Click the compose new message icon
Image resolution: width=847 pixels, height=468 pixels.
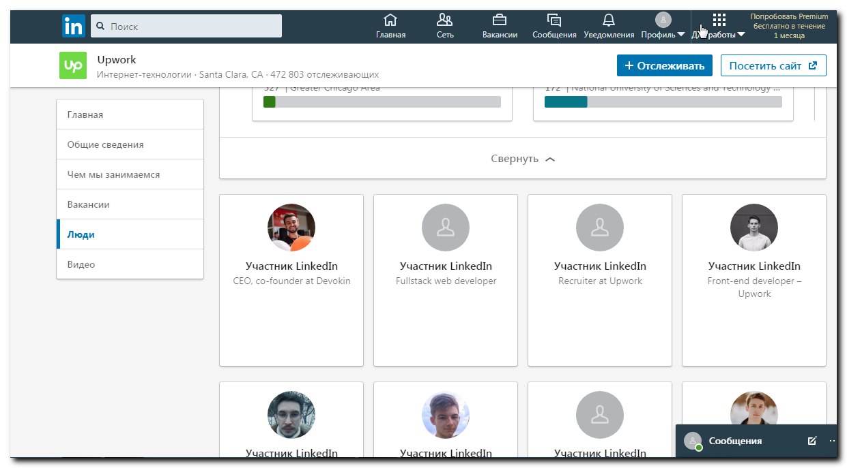coord(812,441)
